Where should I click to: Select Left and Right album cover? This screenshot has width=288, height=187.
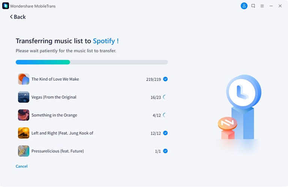pyautogui.click(x=24, y=133)
